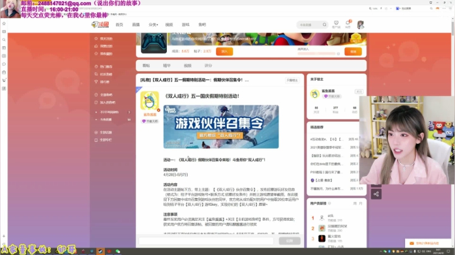Open 鱼吧 in the top navigation
Screen dimensions: 455x255
[x=202, y=25]
